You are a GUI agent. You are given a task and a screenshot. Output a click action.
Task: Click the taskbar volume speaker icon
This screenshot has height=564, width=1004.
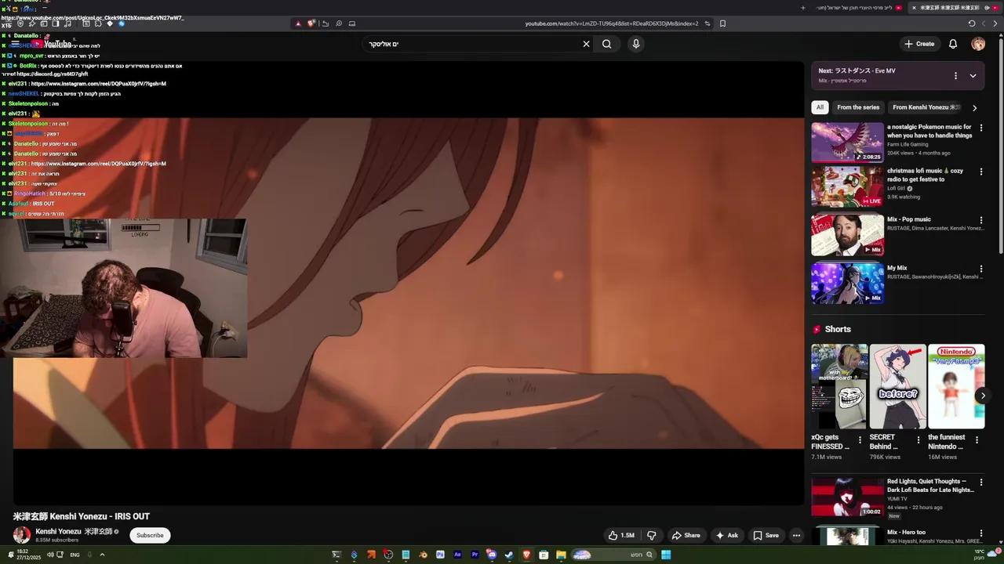(x=50, y=555)
